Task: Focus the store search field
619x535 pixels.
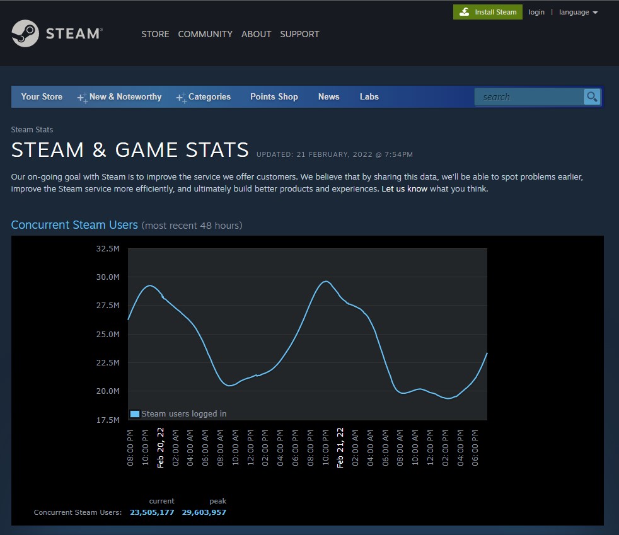Action: click(x=529, y=97)
